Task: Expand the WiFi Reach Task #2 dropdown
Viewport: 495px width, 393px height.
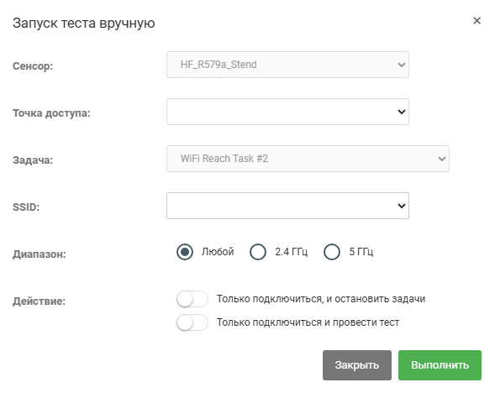Action: click(308, 159)
